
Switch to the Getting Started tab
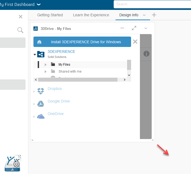click(x=50, y=15)
